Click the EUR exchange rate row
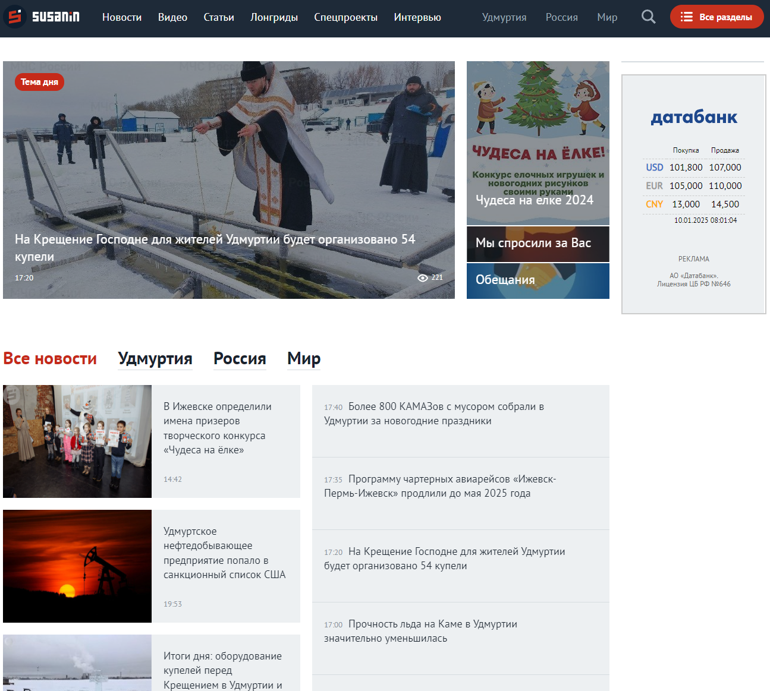Screen dimensions: 770x691 [x=694, y=186]
